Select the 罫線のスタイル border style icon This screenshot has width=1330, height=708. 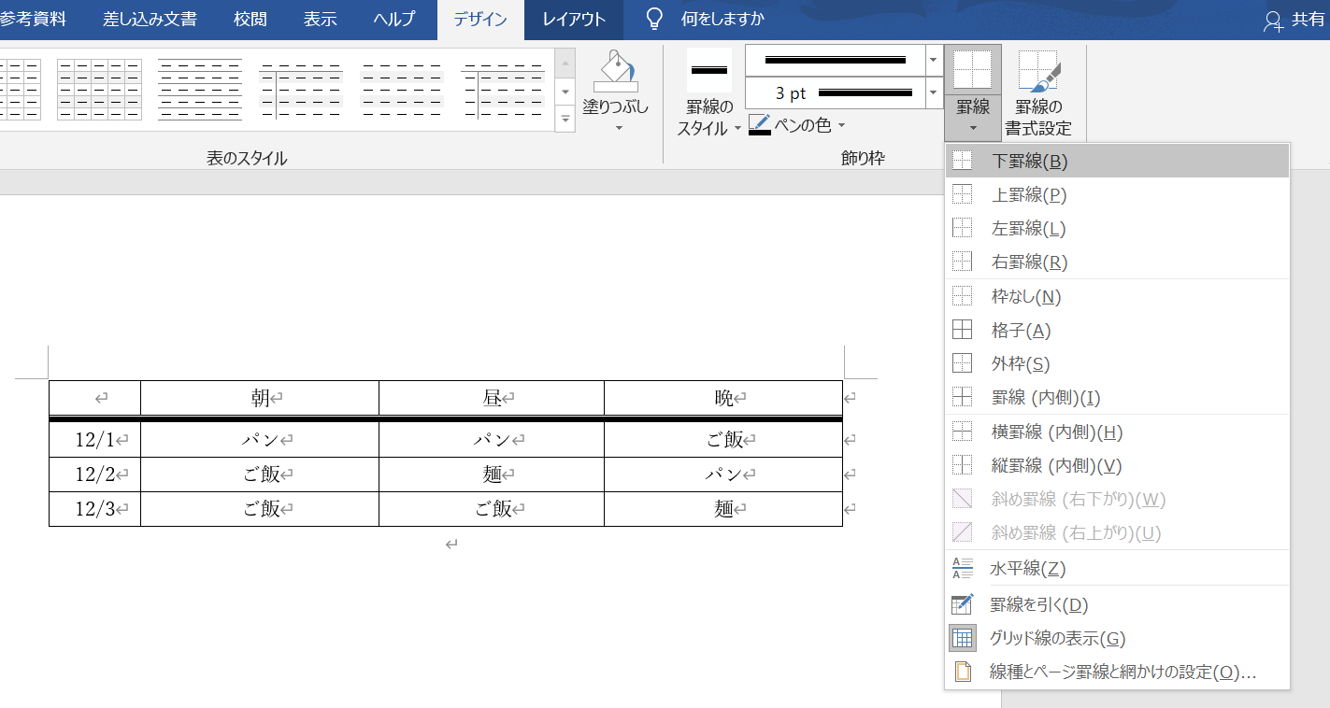click(x=708, y=67)
